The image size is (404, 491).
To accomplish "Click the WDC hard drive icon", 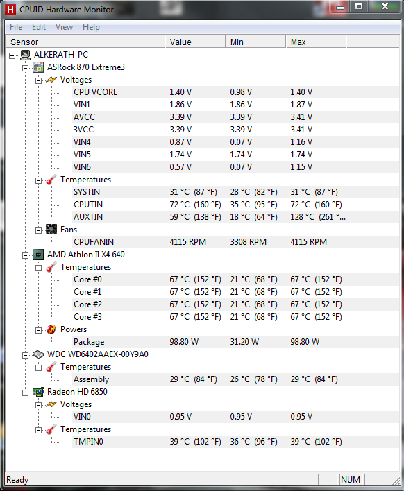I will (x=38, y=354).
